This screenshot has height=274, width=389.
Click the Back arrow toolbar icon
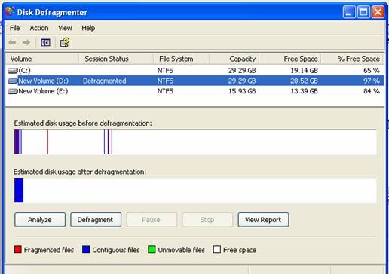coord(12,42)
